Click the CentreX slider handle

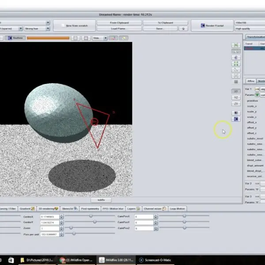click(91, 216)
